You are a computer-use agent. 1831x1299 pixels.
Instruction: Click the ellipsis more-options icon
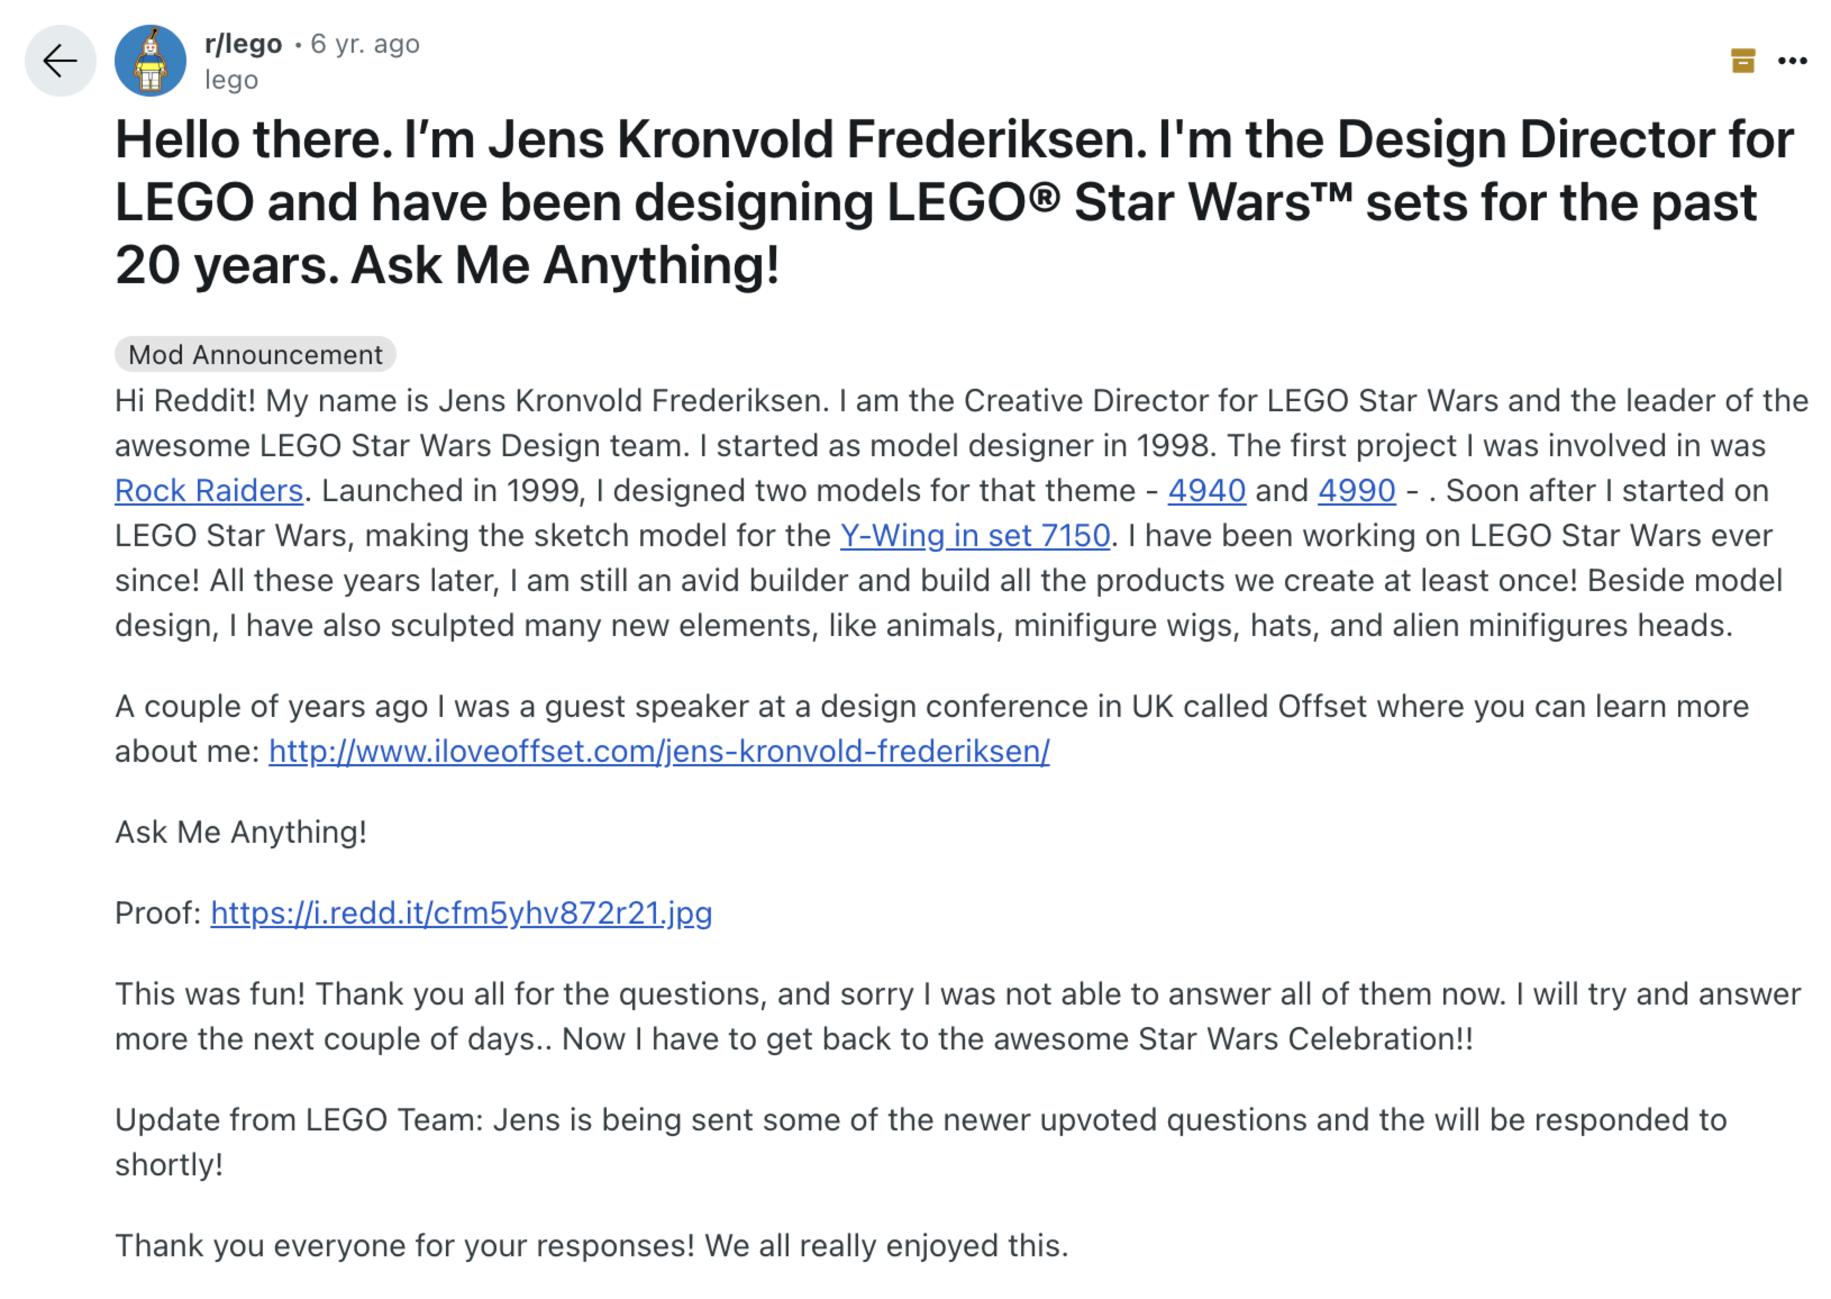click(1794, 60)
